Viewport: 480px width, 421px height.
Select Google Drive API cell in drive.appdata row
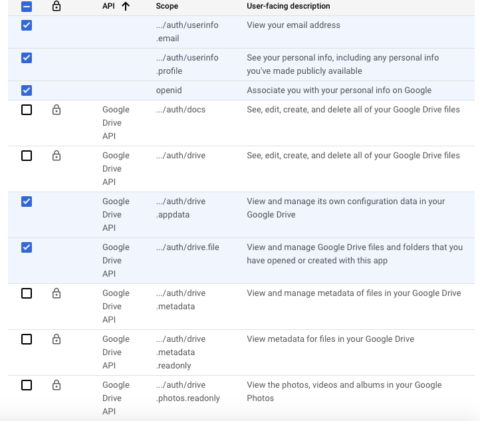point(116,215)
